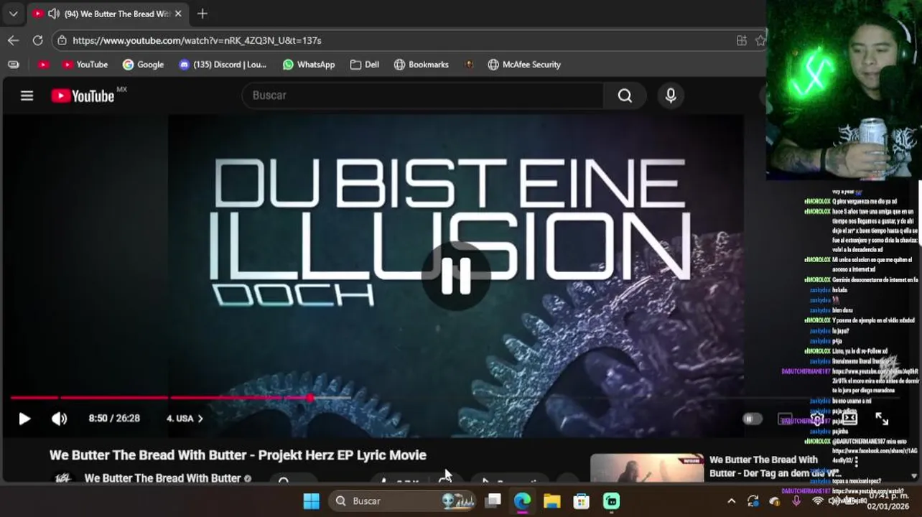Mute the We Butter The Bread tab audio
The width and height of the screenshot is (922, 517).
click(53, 14)
